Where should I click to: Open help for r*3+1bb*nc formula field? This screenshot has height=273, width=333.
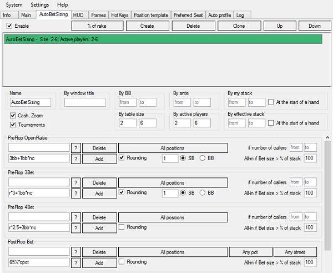click(x=76, y=193)
